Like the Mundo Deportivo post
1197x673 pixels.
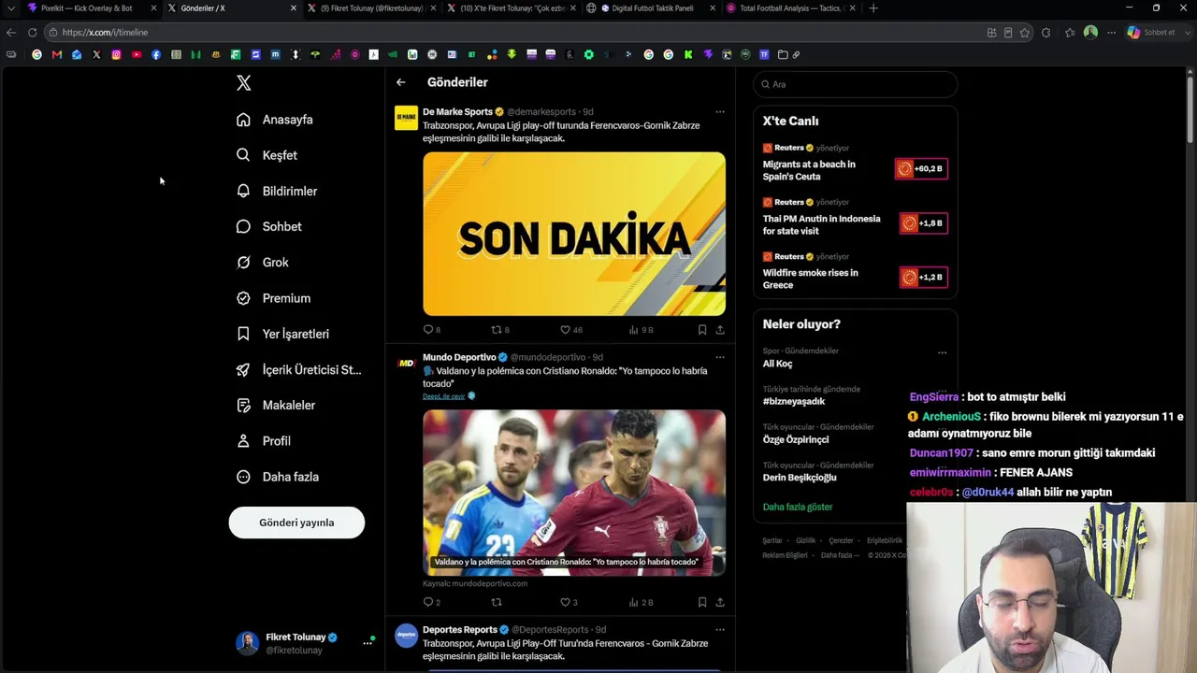click(569, 603)
